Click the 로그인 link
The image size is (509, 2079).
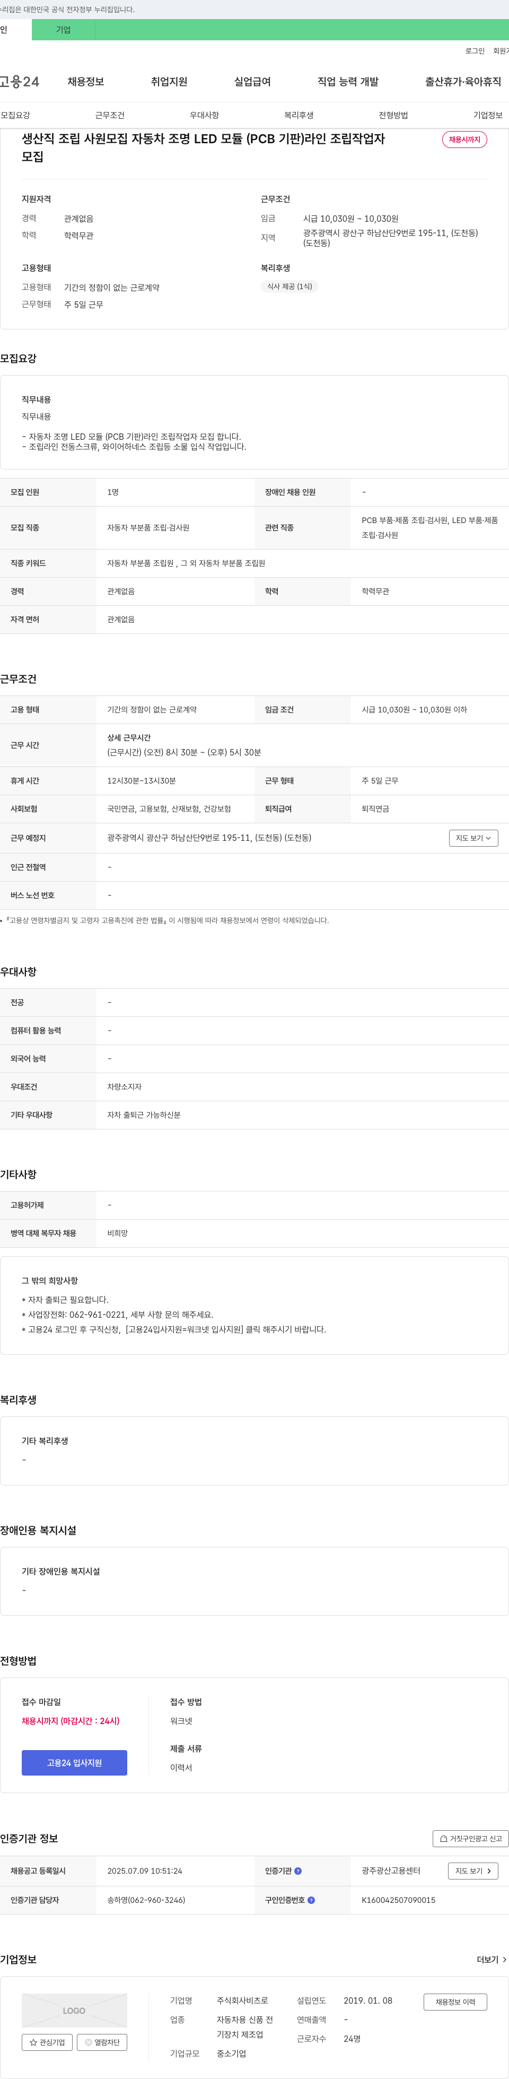coord(475,51)
